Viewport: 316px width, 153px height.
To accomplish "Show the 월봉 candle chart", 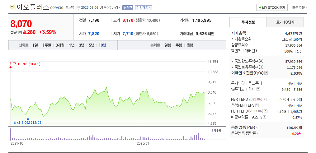I will tap(190, 45).
